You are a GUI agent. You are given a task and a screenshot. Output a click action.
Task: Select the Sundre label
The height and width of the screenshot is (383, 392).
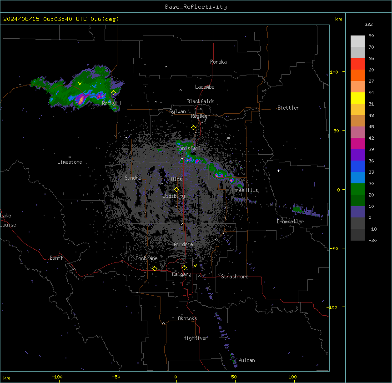point(133,178)
